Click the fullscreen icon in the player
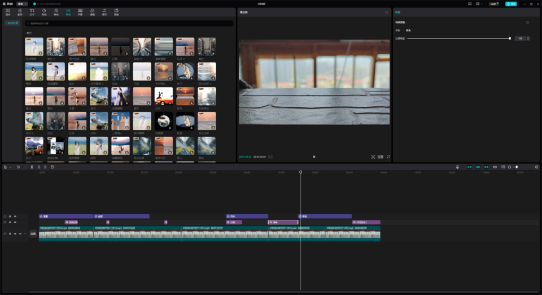 click(x=388, y=157)
